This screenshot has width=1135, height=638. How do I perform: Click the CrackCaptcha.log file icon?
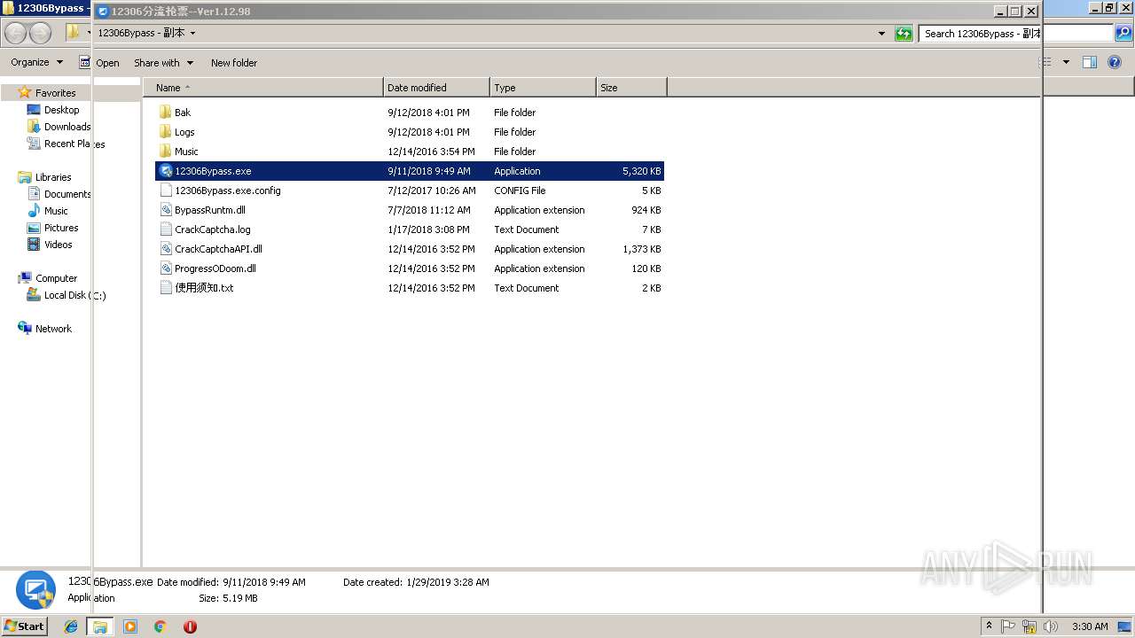point(165,230)
